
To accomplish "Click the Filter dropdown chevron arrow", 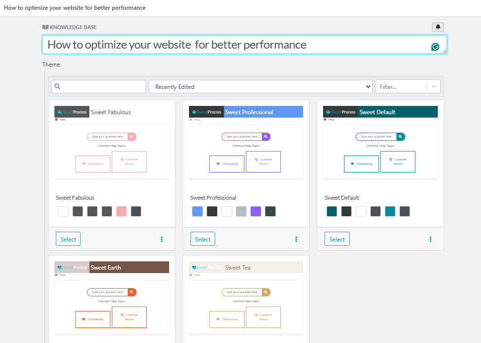I will (x=433, y=86).
